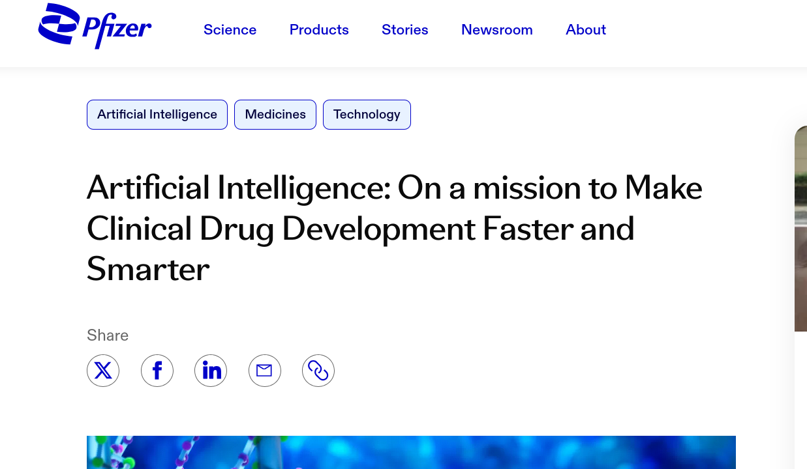
Task: Open the blue molecular hero image
Action: [411, 453]
